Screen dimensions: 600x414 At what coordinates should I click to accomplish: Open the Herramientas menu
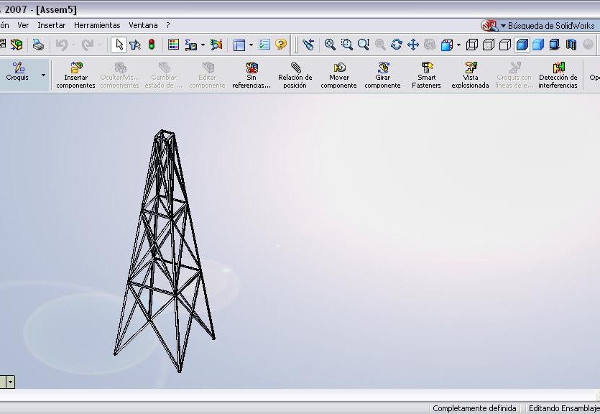(x=97, y=25)
